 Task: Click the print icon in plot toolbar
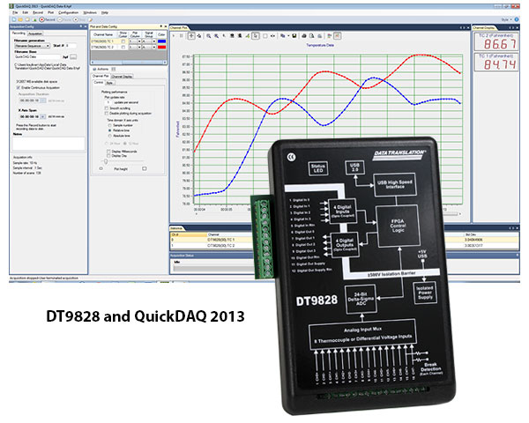tap(304, 36)
